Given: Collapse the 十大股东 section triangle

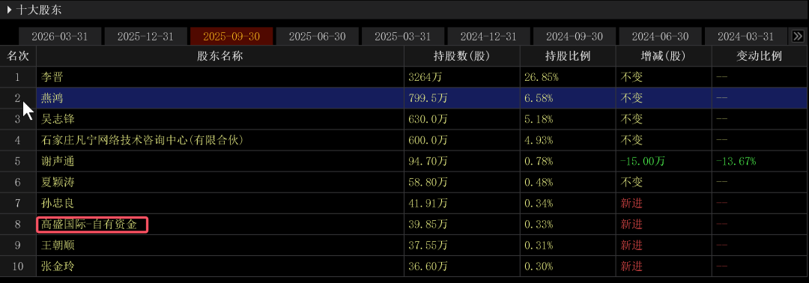Looking at the screenshot, I should coord(9,9).
